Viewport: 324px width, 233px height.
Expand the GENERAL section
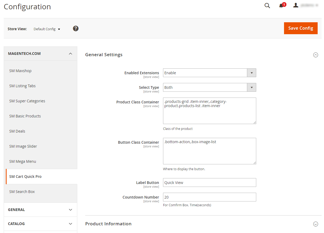(40, 210)
